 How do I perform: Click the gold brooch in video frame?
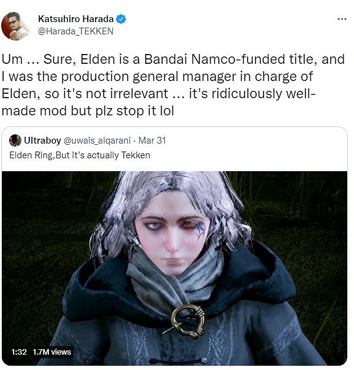coord(187,321)
